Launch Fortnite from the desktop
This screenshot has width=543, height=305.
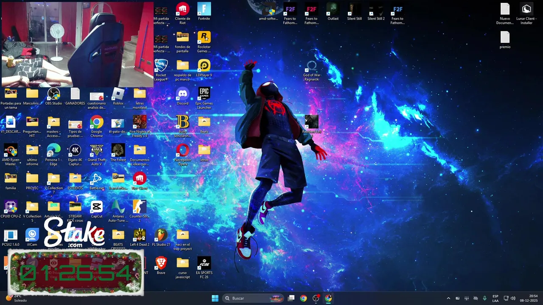(204, 11)
